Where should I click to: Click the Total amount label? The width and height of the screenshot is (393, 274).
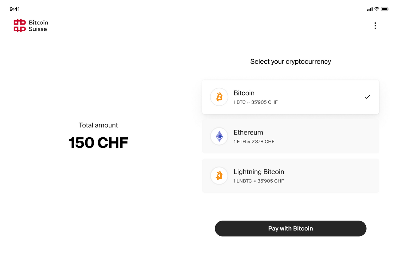98,125
